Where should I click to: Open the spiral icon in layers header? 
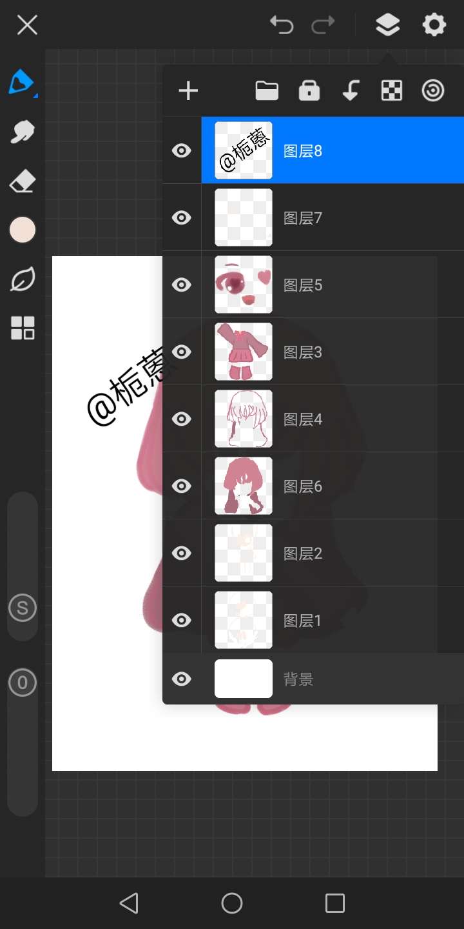point(433,91)
